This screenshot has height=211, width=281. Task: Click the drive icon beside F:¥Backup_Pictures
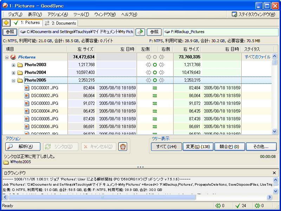point(167,32)
